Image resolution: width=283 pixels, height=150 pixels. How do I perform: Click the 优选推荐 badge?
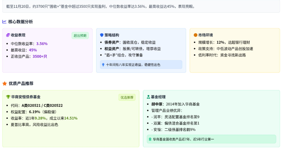(x=127, y=97)
